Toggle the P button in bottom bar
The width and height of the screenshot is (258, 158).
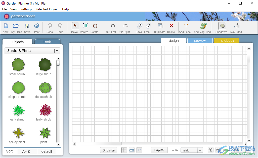139,150
